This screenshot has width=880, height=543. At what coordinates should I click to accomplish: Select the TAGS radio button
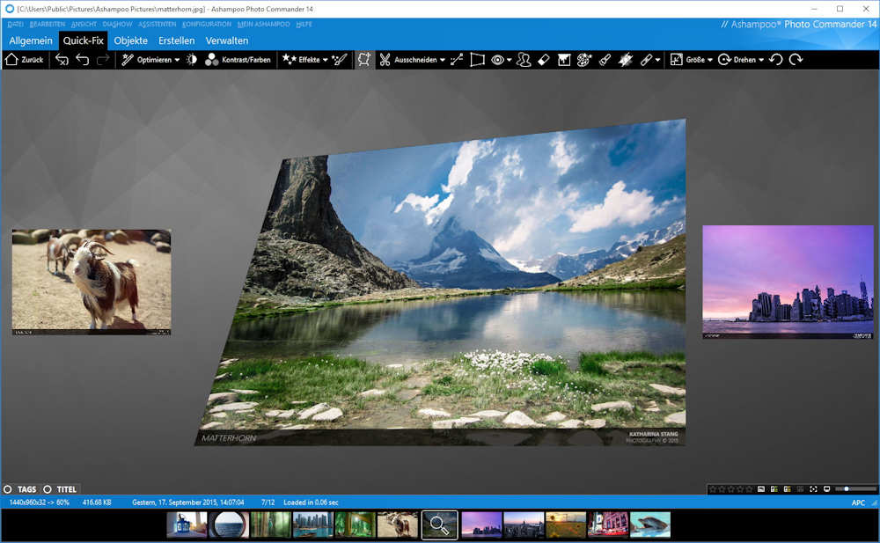[x=8, y=489]
